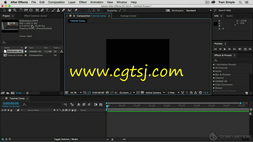The image size is (253, 142).
Task: Create a new composition from Project panel
Action: (12, 93)
